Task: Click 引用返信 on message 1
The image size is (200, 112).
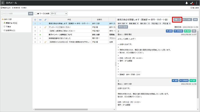Action: click(x=184, y=81)
